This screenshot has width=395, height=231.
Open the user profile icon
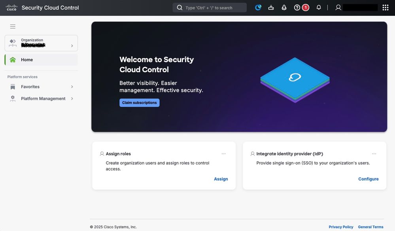point(338,8)
